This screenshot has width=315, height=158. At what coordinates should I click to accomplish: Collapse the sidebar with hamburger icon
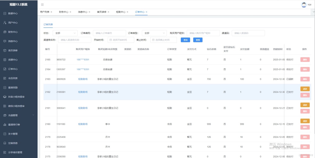click(x=42, y=4)
